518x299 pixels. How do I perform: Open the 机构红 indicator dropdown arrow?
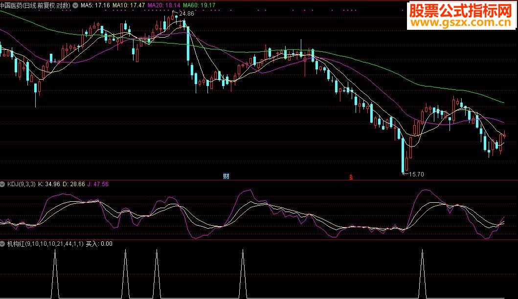tap(2, 244)
